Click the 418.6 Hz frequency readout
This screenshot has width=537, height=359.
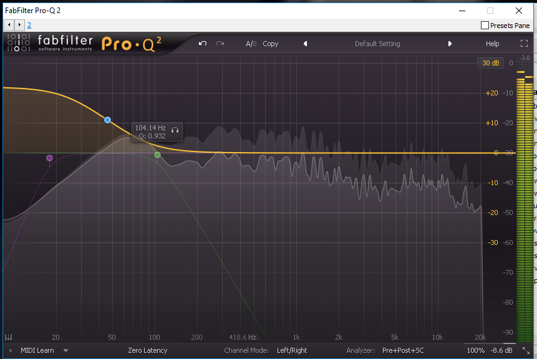coord(243,337)
